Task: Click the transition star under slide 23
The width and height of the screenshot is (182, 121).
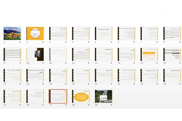Action: (157, 84)
